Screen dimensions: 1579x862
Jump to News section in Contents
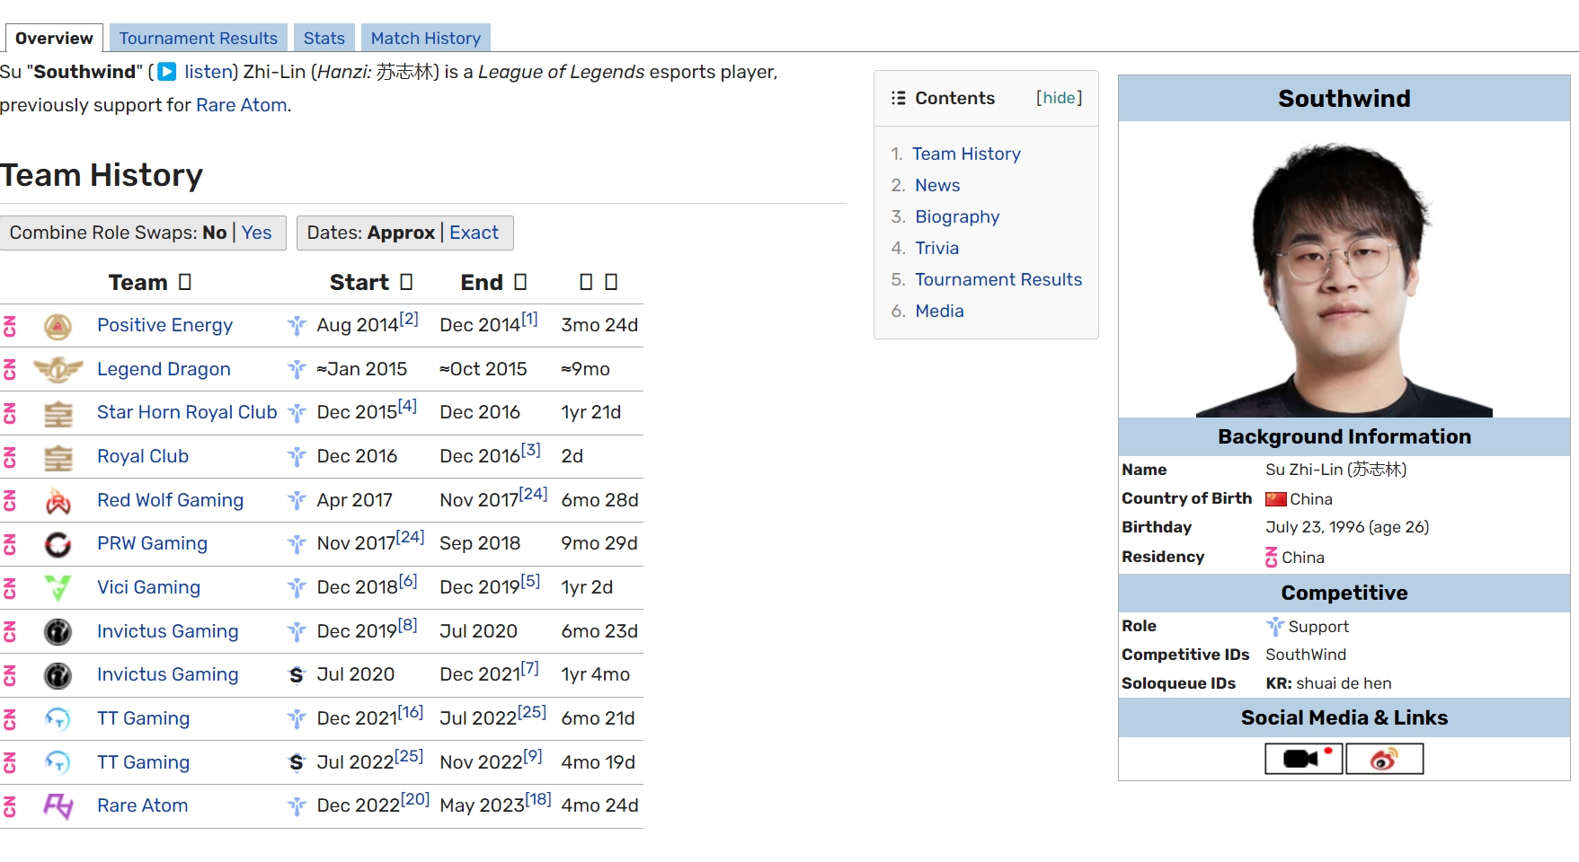coord(937,186)
